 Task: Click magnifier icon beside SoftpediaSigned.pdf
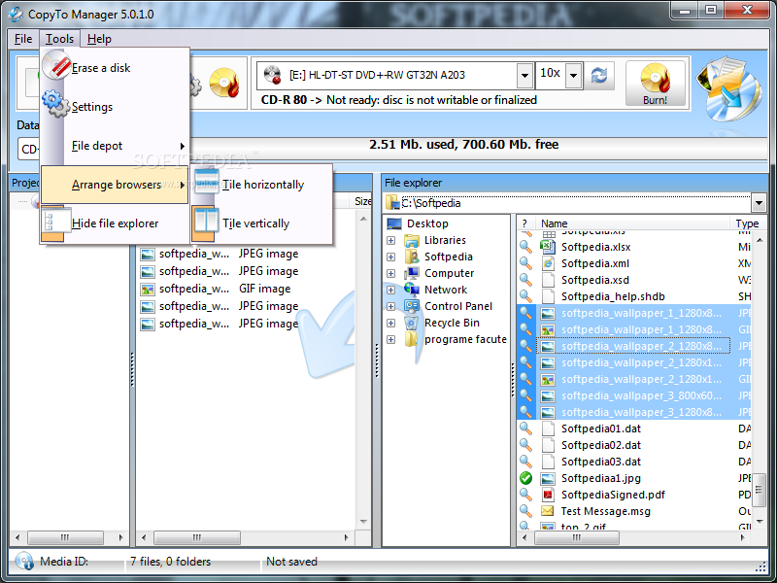[x=525, y=495]
